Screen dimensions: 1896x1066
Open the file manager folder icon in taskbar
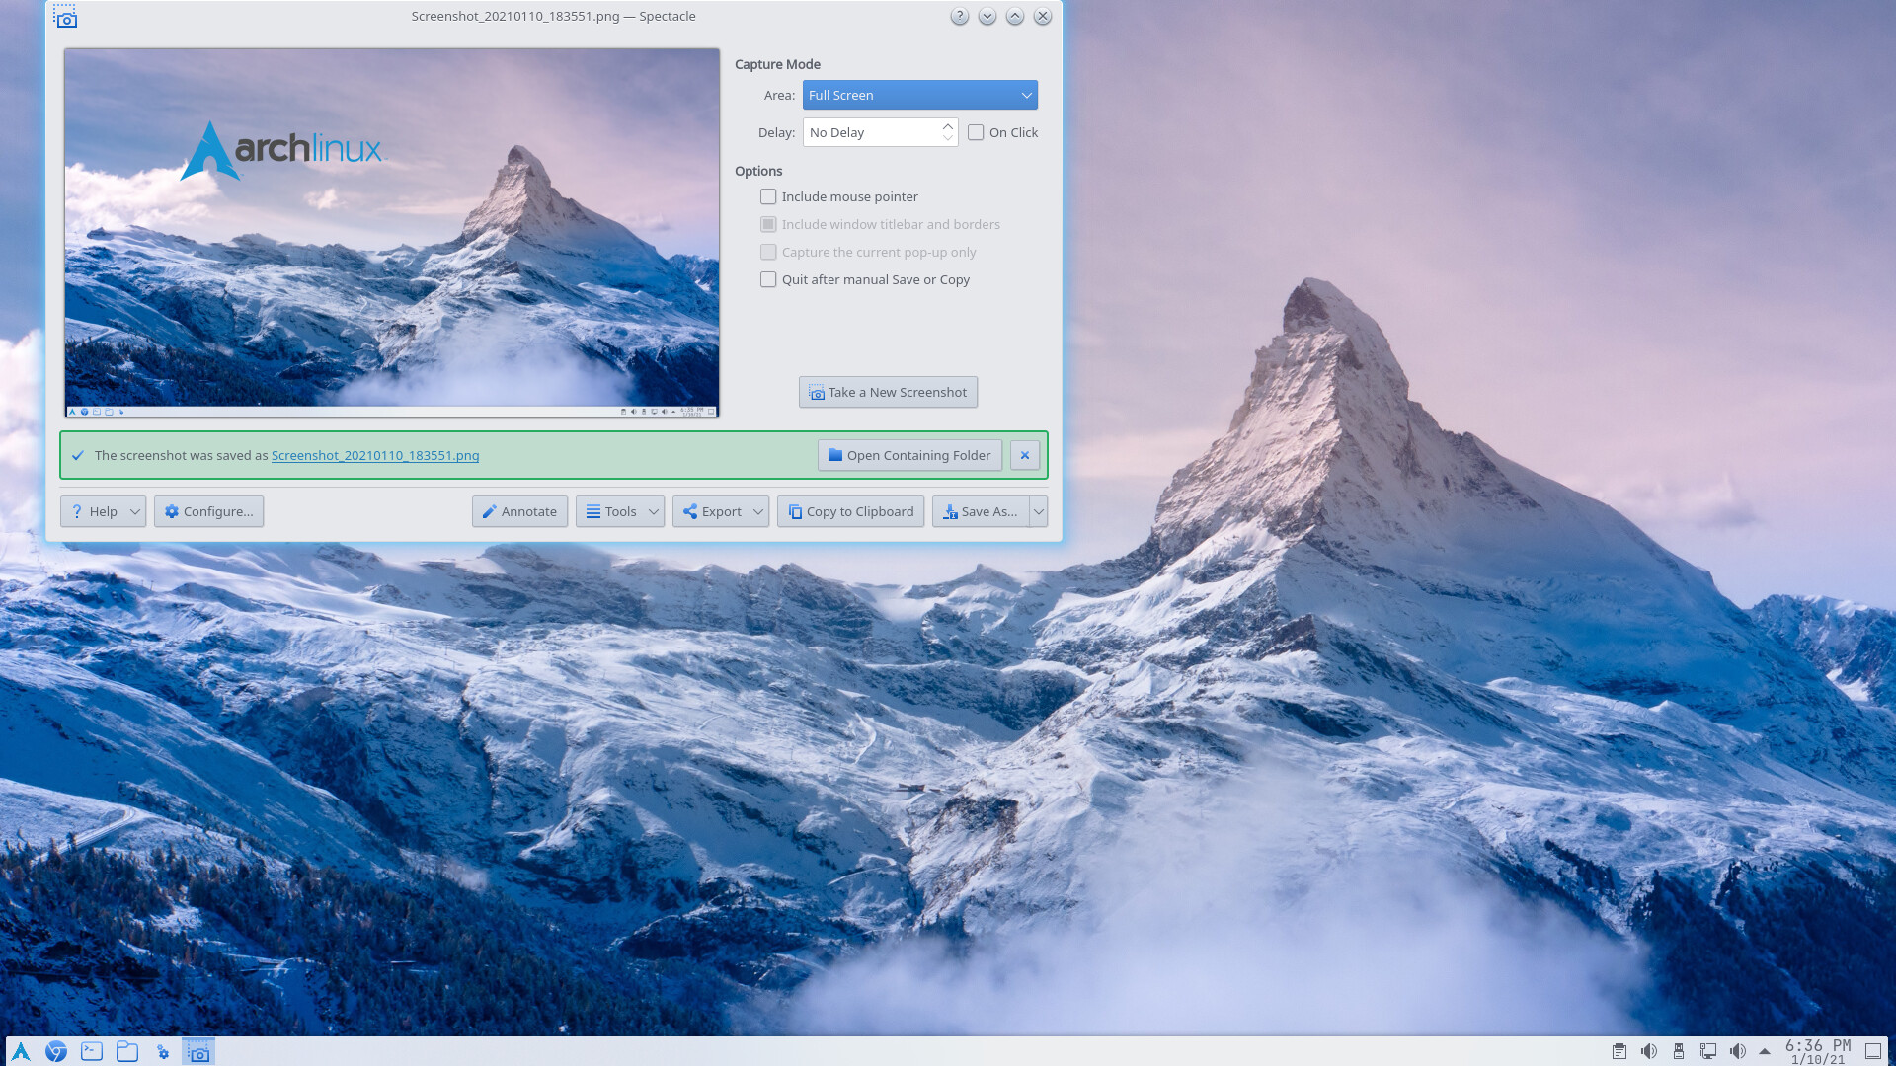127,1052
